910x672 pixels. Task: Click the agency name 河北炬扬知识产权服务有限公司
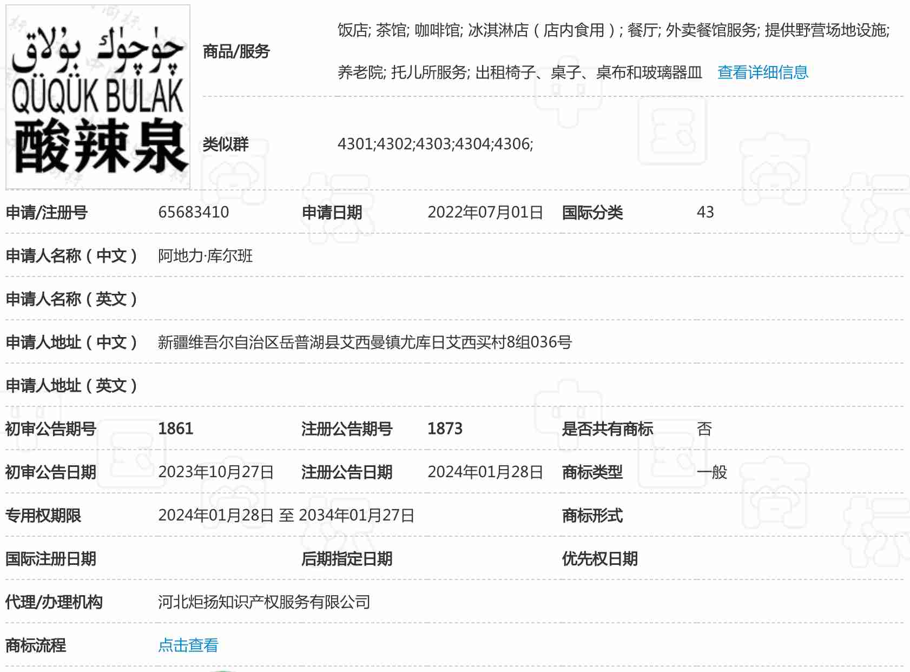[x=263, y=602]
